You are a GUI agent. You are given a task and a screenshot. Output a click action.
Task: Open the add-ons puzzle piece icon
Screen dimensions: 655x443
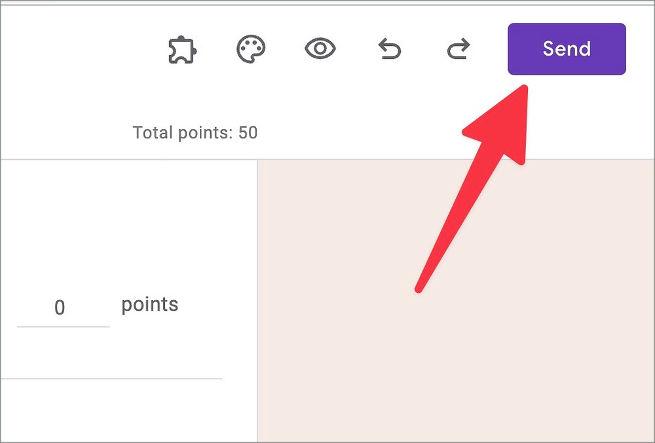[x=182, y=50]
